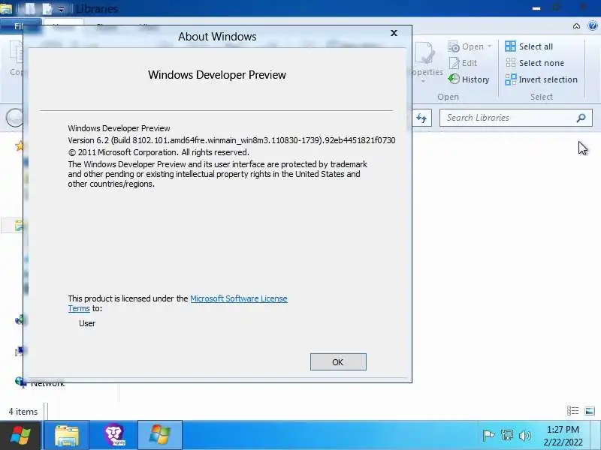Click OK in About Windows dialog
Viewport: 601px width, 450px height.
click(x=338, y=362)
